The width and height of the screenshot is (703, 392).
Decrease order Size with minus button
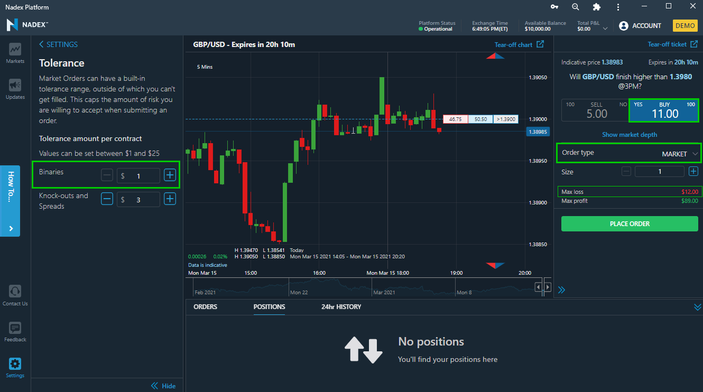click(626, 171)
